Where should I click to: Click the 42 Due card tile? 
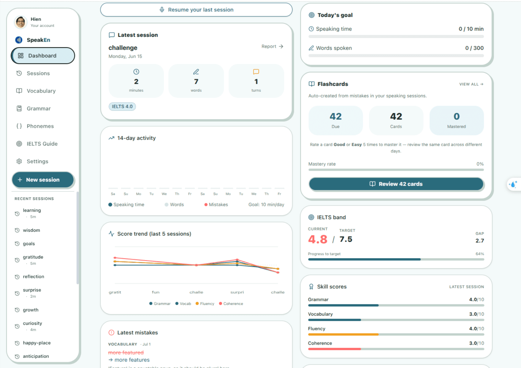[x=336, y=120]
